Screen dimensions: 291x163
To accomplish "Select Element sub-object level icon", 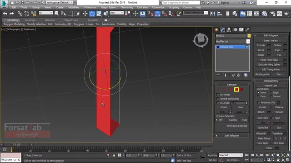I will (x=241, y=90).
